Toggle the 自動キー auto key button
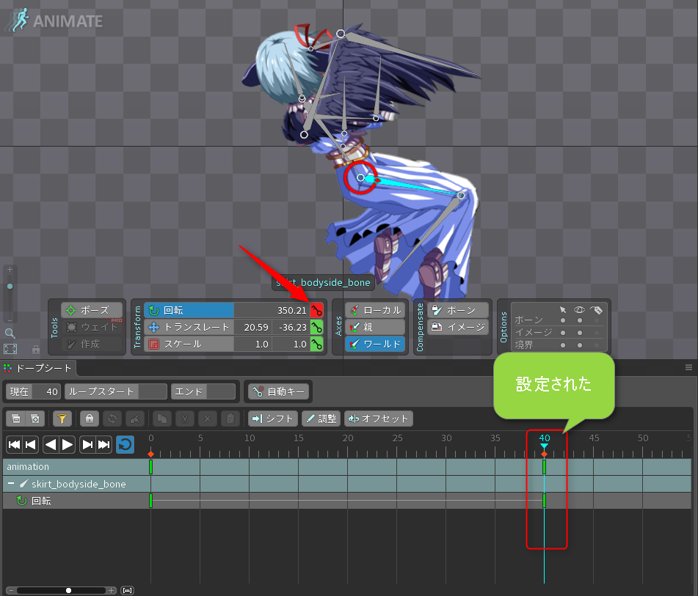 278,392
